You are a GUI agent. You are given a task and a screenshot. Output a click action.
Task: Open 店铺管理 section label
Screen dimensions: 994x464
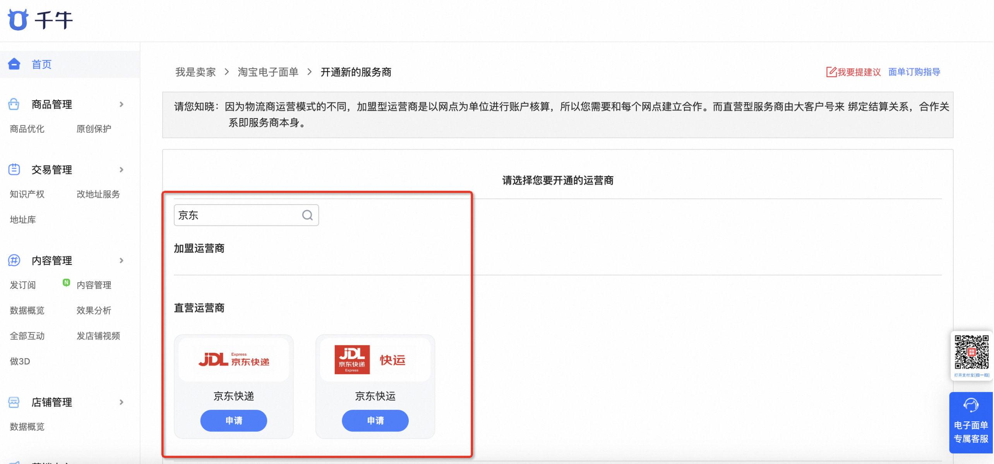tap(52, 402)
